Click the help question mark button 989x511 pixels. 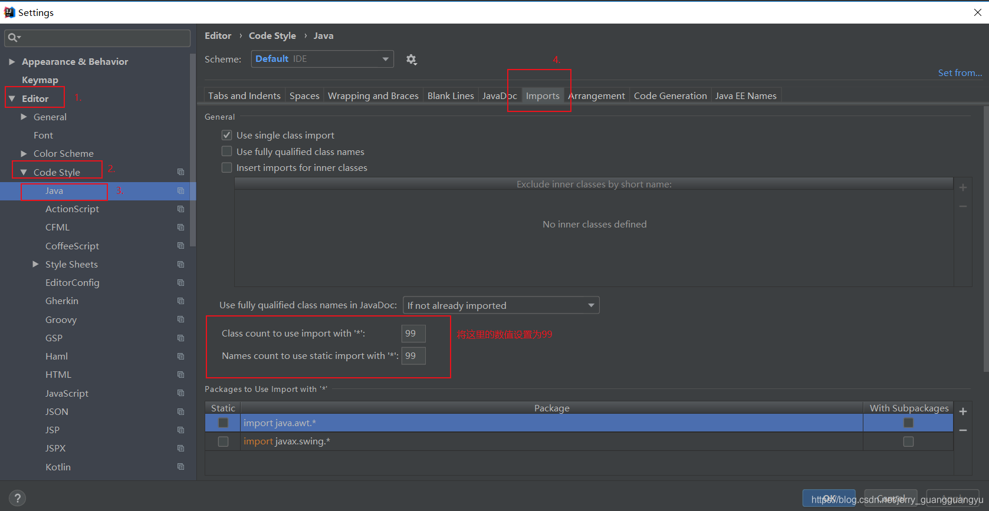[18, 498]
